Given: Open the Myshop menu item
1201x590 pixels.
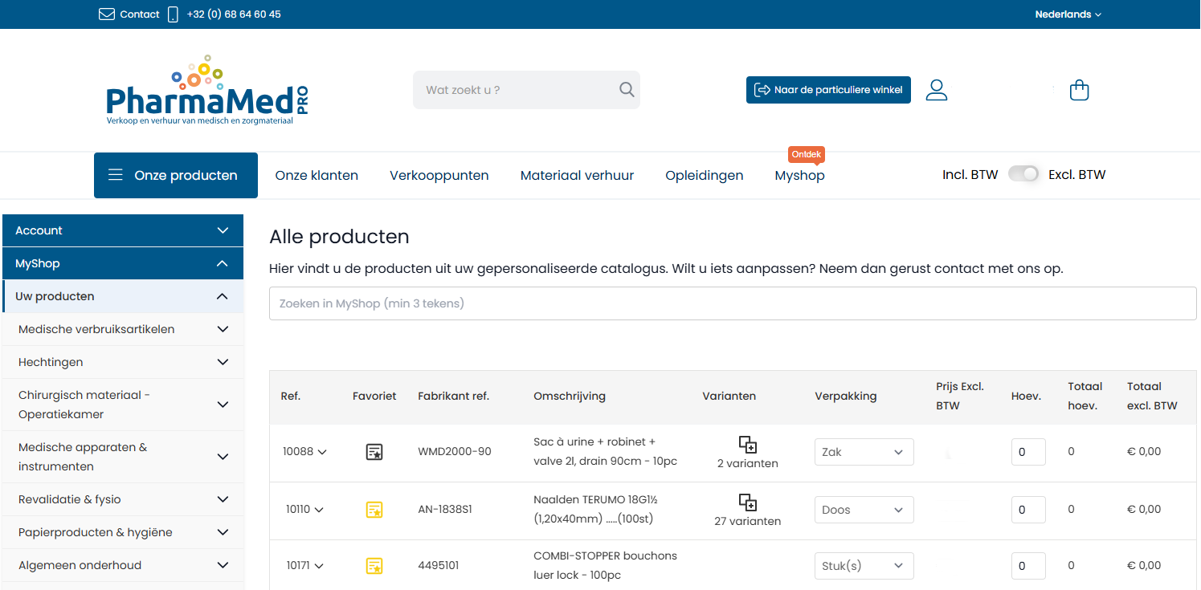Looking at the screenshot, I should point(799,175).
